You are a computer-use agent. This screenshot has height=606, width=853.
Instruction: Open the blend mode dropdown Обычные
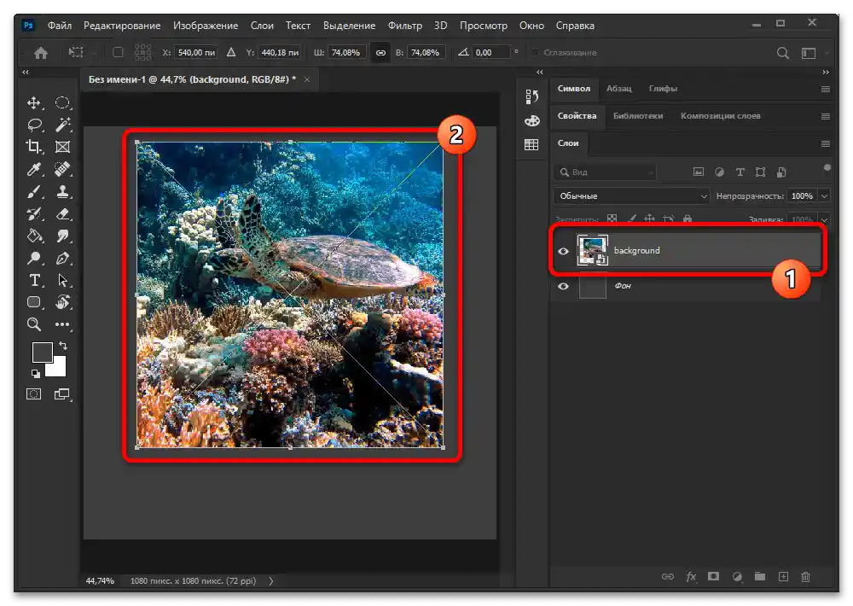pos(631,196)
